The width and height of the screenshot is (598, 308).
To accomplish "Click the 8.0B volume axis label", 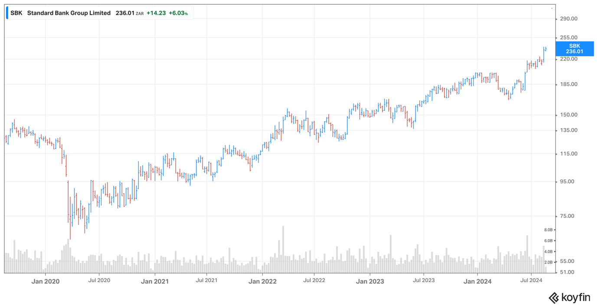I will (549, 230).
